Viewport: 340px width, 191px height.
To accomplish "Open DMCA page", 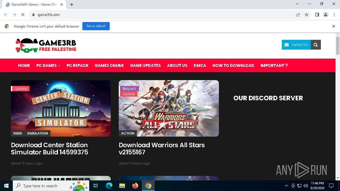I will (x=200, y=65).
